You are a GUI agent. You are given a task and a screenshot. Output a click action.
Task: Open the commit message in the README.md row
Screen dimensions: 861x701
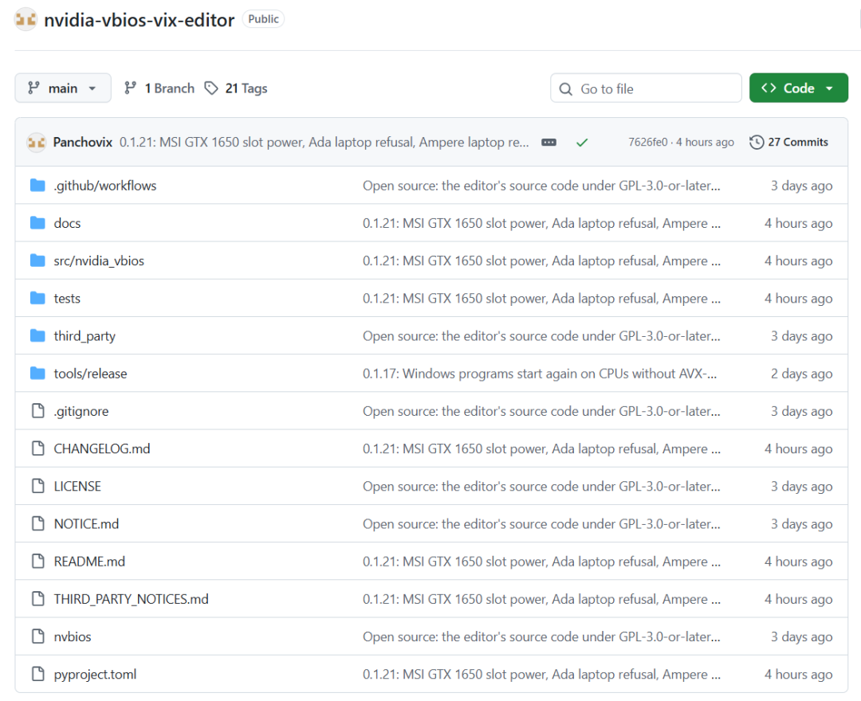pyautogui.click(x=541, y=562)
